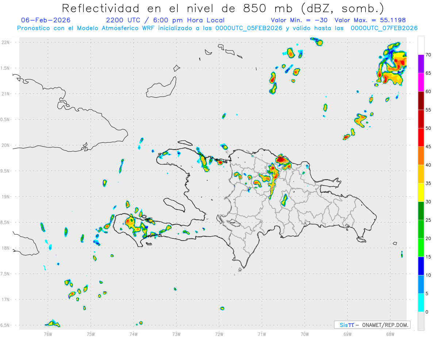Click the colorbar label "25"

coord(429,220)
